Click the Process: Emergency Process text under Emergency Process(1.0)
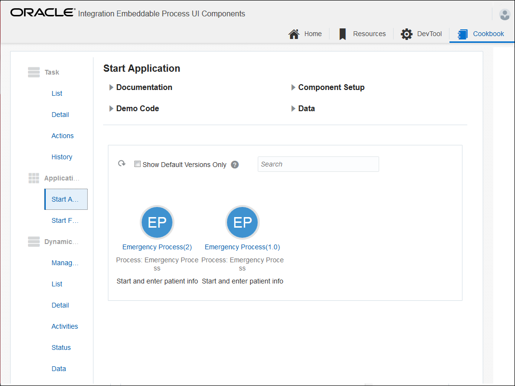The width and height of the screenshot is (515, 386). 242,264
